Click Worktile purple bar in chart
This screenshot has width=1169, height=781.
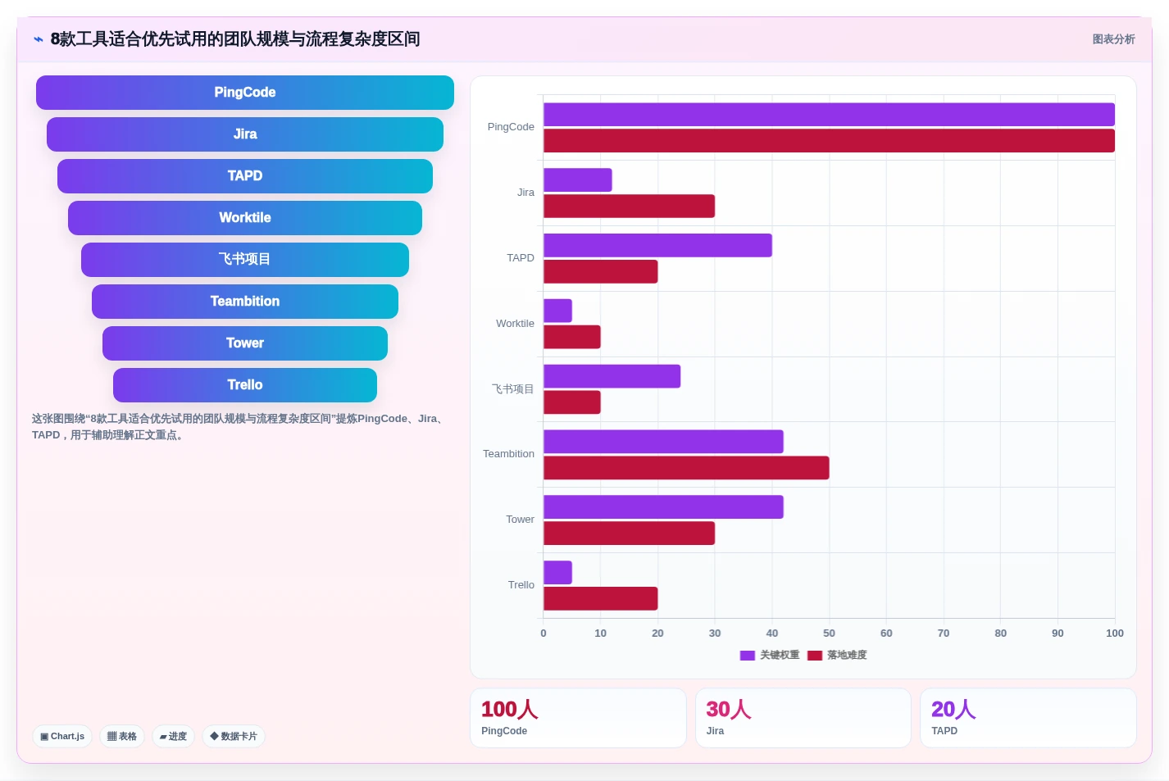click(557, 311)
